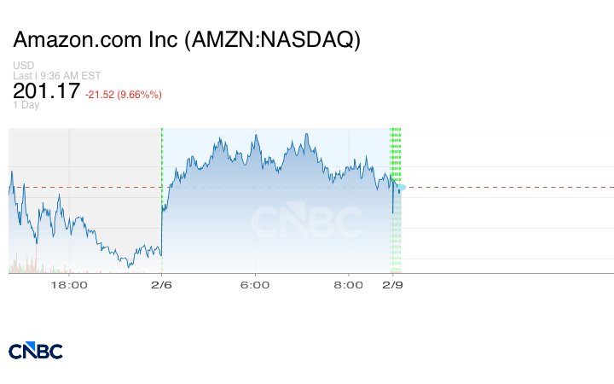Click the Amazon.com Inc (AMZN:NASDAQ) title
Image resolution: width=614 pixels, height=384 pixels.
[187, 40]
